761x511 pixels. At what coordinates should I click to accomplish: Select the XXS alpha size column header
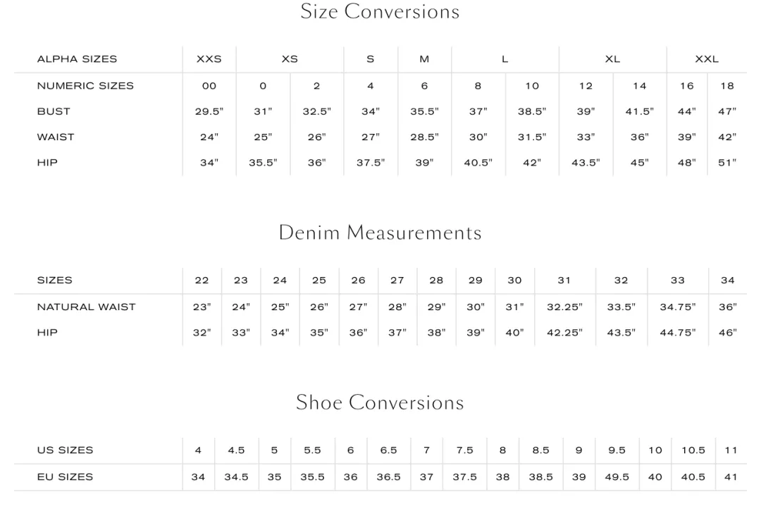click(209, 59)
